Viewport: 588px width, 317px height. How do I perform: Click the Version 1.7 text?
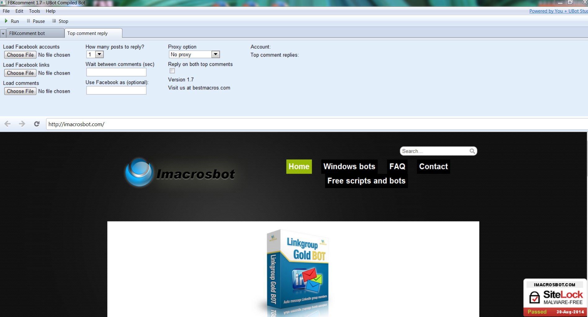coord(181,79)
